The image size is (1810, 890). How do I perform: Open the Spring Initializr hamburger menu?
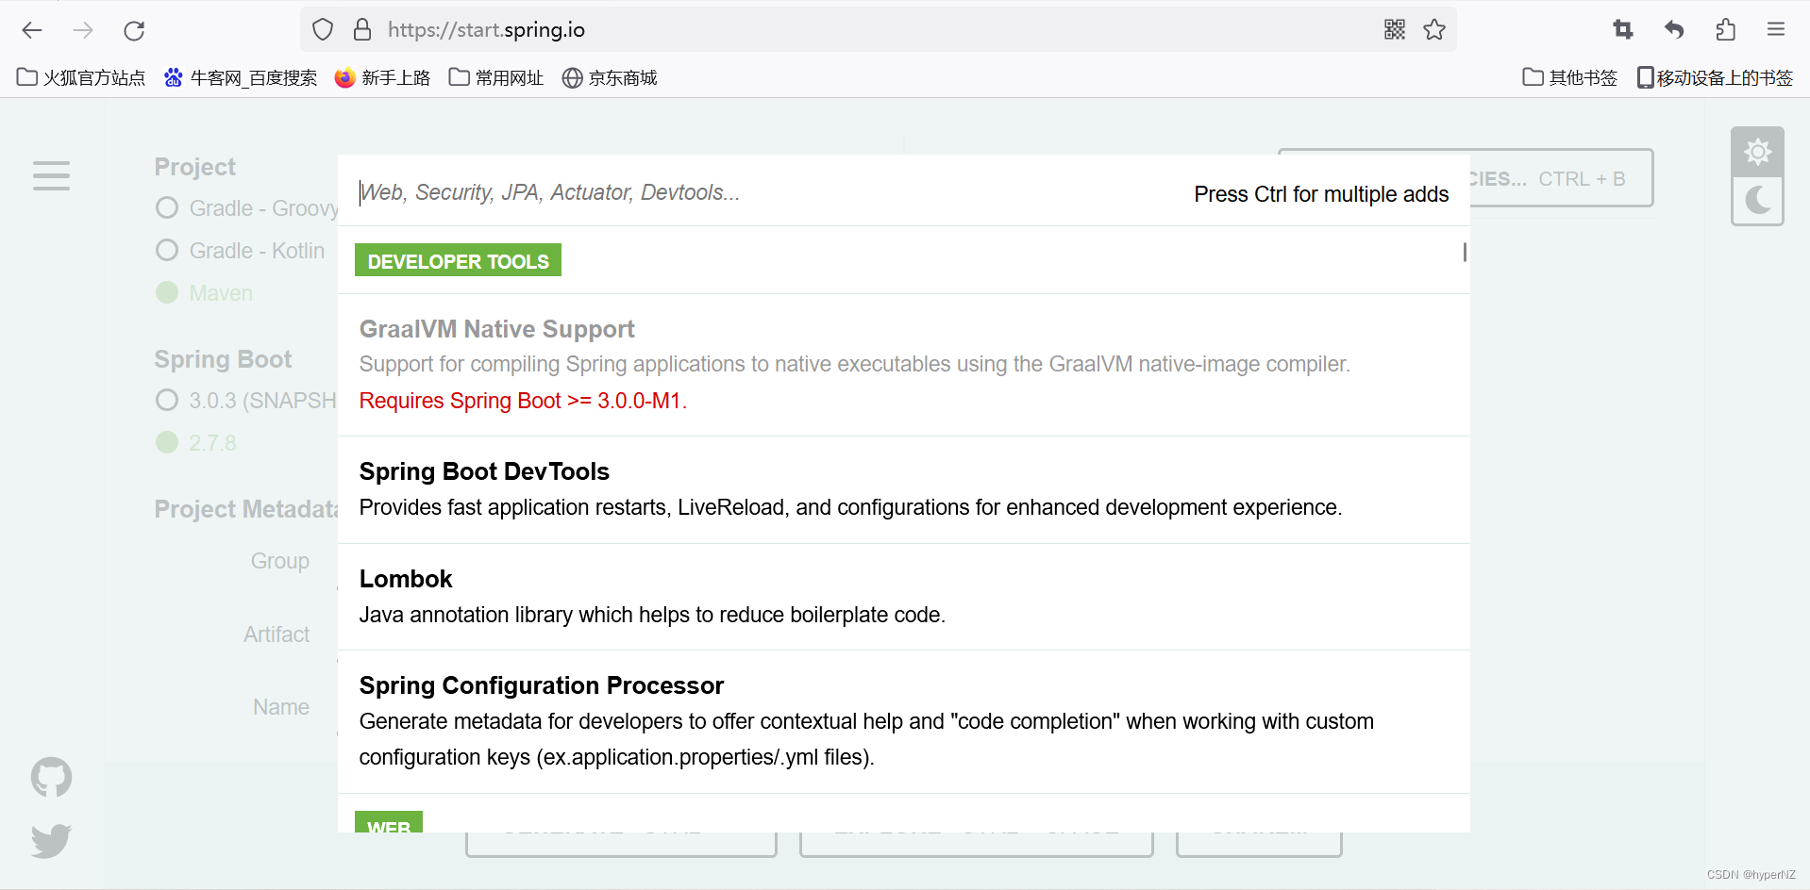(x=51, y=175)
